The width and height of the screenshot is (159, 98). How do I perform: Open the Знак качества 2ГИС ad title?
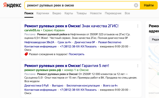[71, 26]
